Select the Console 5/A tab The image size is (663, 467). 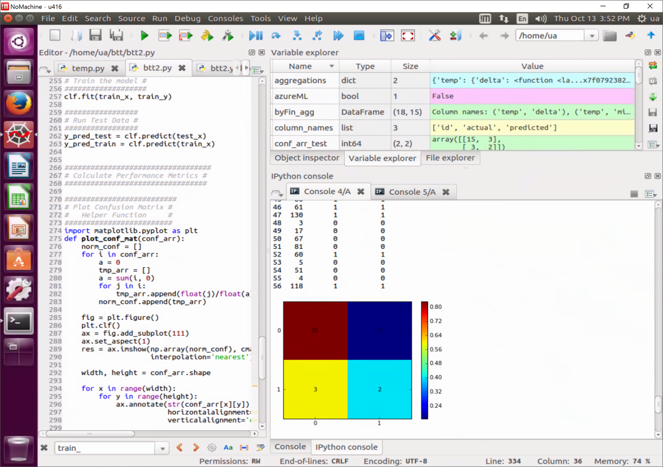[x=412, y=192]
